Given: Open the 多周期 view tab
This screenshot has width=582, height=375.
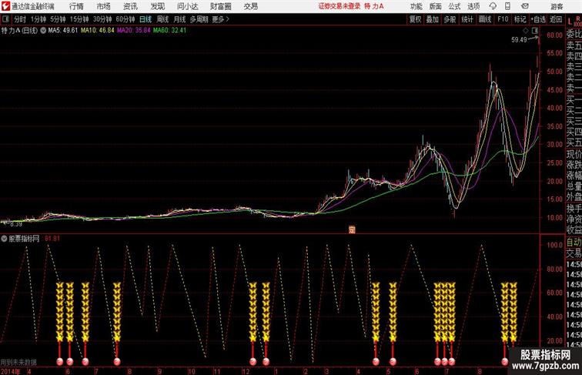Looking at the screenshot, I should pyautogui.click(x=199, y=19).
